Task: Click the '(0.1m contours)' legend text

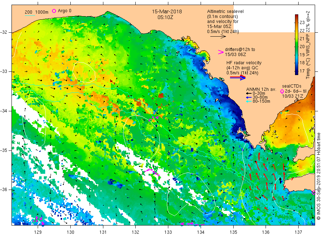Action: point(222,17)
